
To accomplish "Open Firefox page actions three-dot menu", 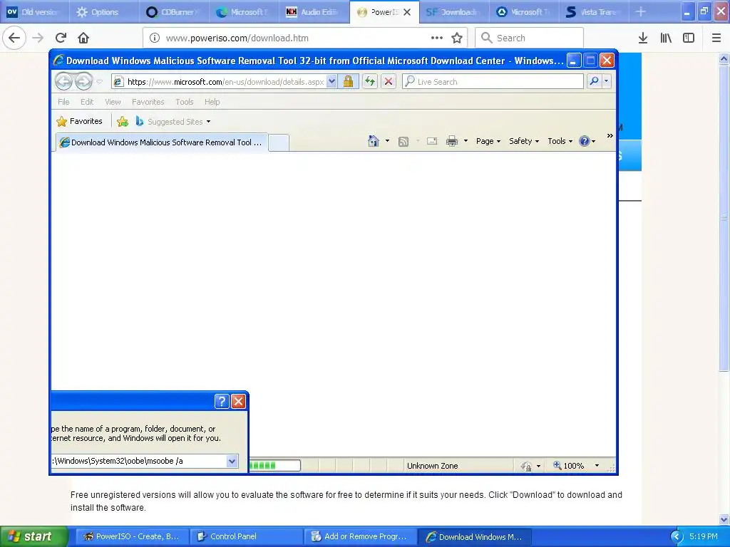I will 437,38.
